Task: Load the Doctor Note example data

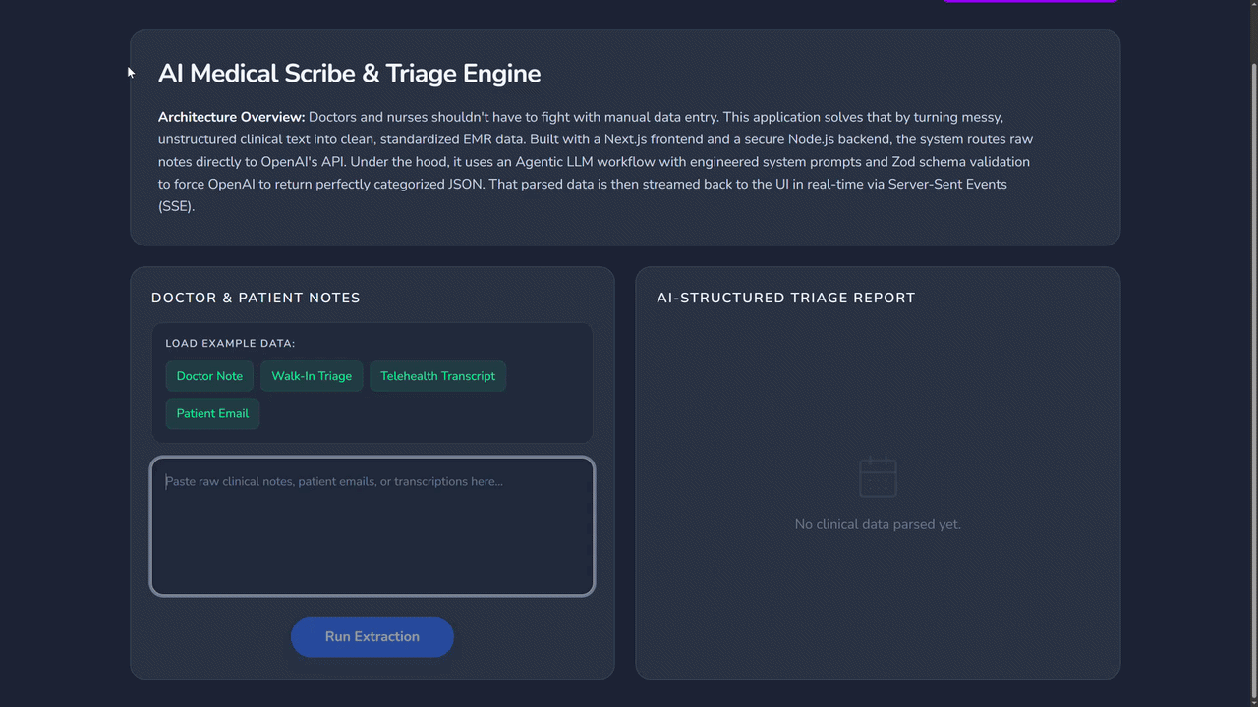Action: (209, 375)
